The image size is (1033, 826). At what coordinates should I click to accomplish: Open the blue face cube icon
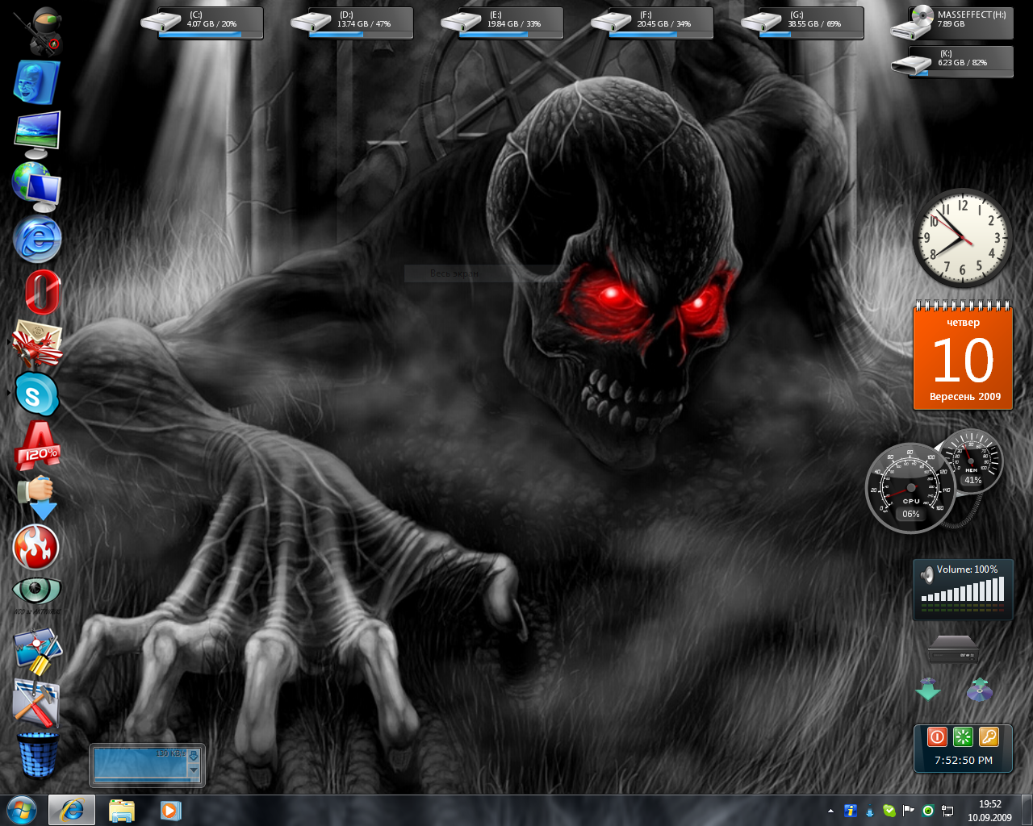[x=37, y=82]
